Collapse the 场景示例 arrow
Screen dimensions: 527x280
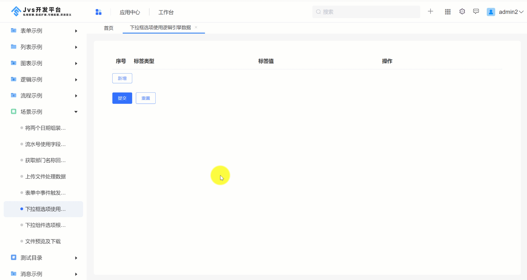coord(76,112)
